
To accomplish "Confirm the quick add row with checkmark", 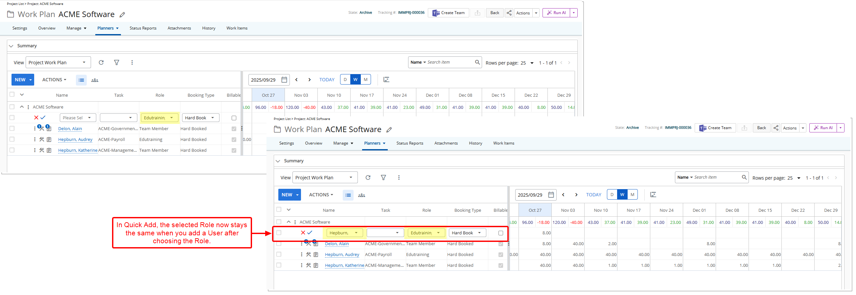I will tap(310, 232).
